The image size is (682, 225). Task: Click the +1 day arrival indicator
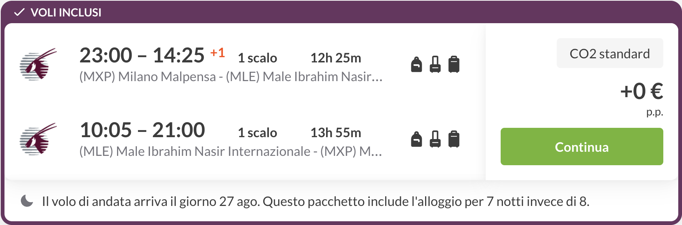(x=218, y=53)
